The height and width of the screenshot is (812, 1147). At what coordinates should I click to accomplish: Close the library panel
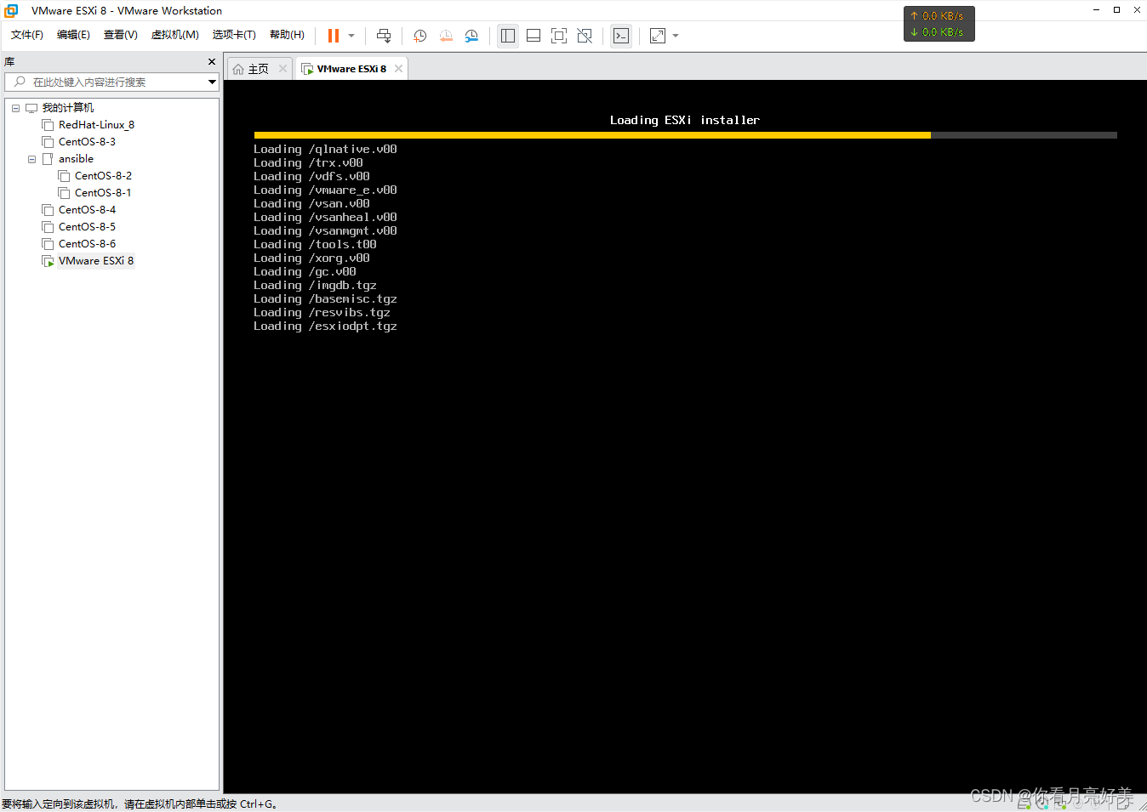212,62
